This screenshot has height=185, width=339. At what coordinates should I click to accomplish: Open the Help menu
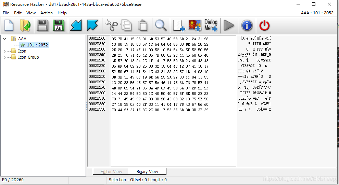click(62, 13)
